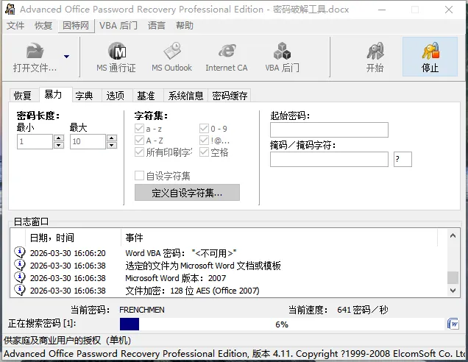The image size is (468, 362).
Task: Toggle the 0 - 9 charset checkbox
Action: coord(204,129)
